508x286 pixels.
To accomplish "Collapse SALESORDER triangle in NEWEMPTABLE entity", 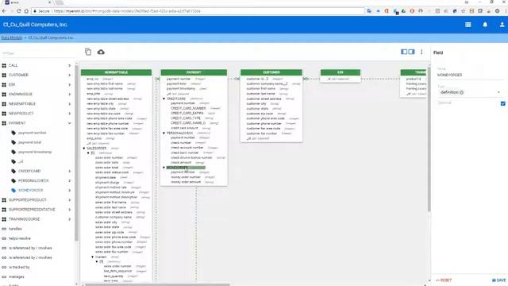I will [84, 149].
